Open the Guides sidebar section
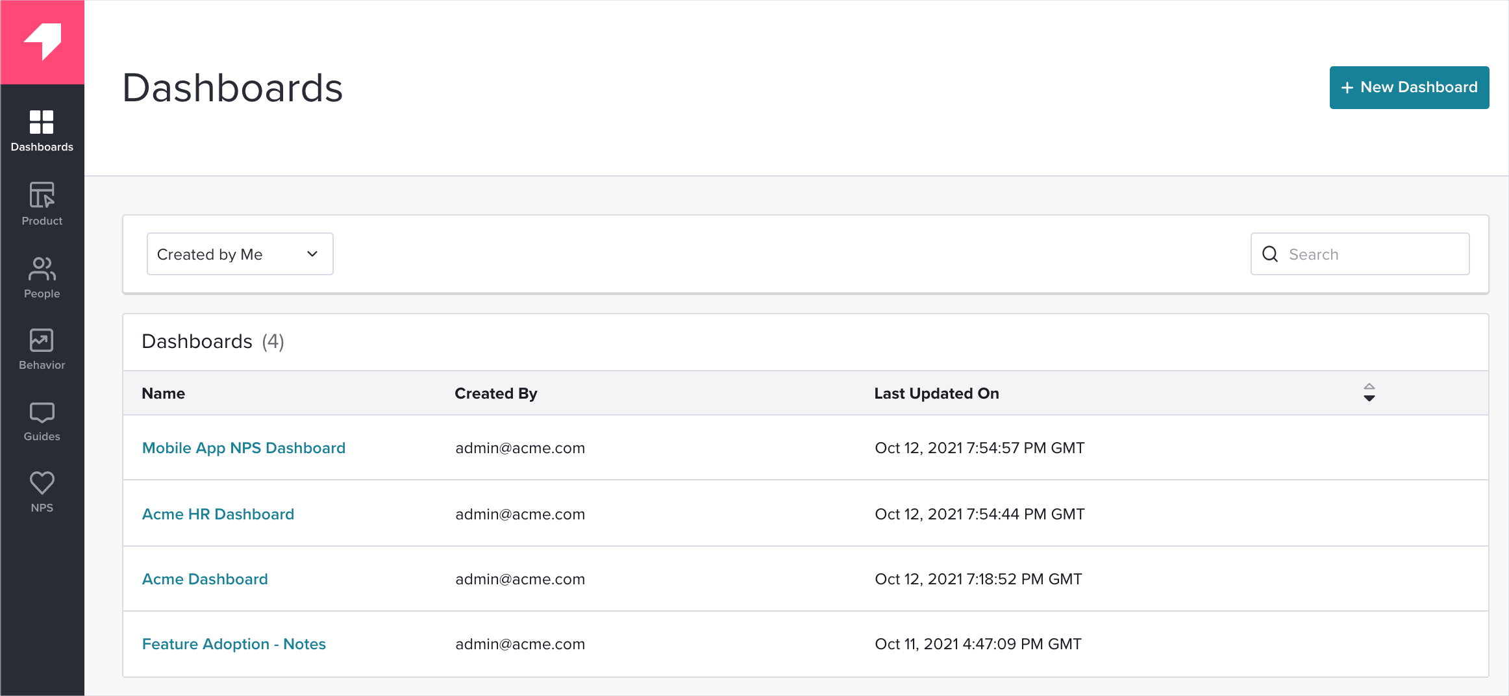The image size is (1509, 696). [42, 422]
